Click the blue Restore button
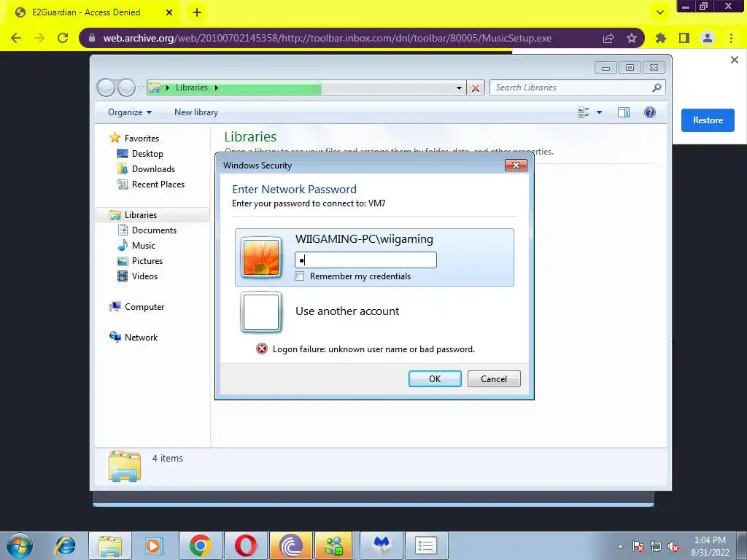 point(708,120)
